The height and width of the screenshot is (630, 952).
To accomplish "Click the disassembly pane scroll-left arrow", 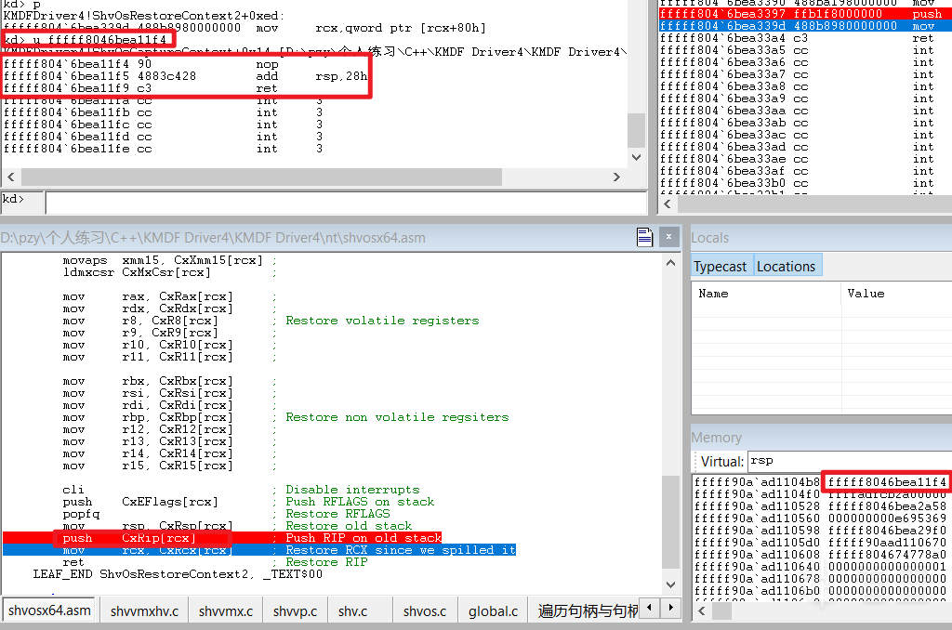I will 668,203.
